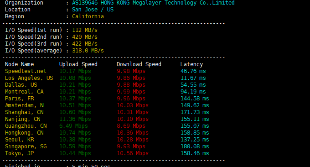Select latency value 149.62 ms
Screen dimensions: 310x167
pyautogui.click(x=195, y=105)
